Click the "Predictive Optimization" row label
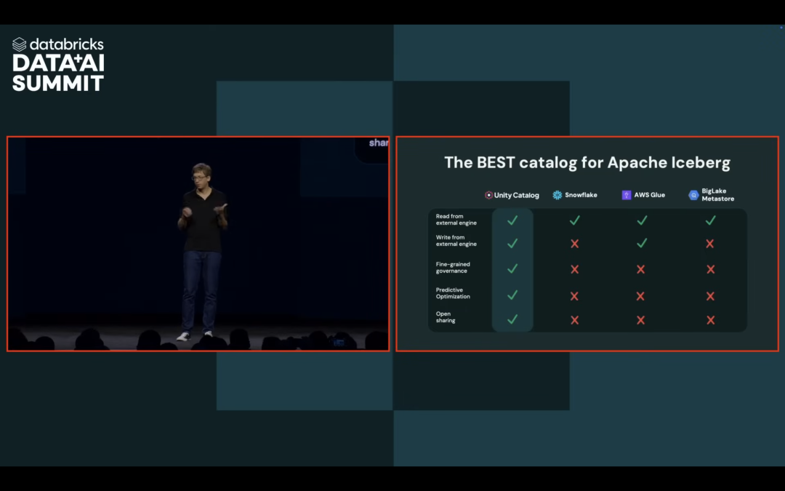The image size is (785, 491). click(x=453, y=293)
